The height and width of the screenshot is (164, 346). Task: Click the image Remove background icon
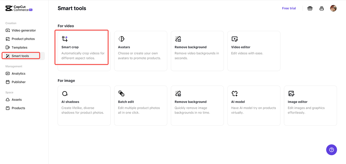coord(178,93)
